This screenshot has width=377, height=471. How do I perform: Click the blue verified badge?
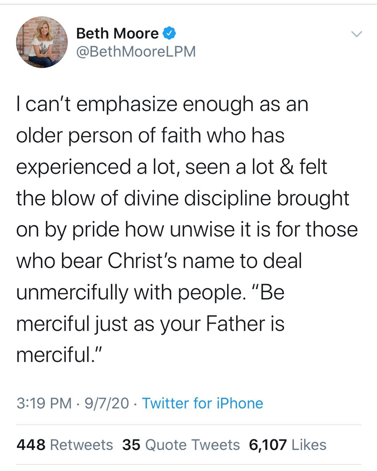coord(170,34)
